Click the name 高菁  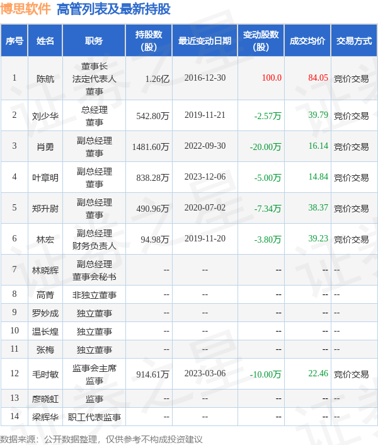[x=45, y=295]
